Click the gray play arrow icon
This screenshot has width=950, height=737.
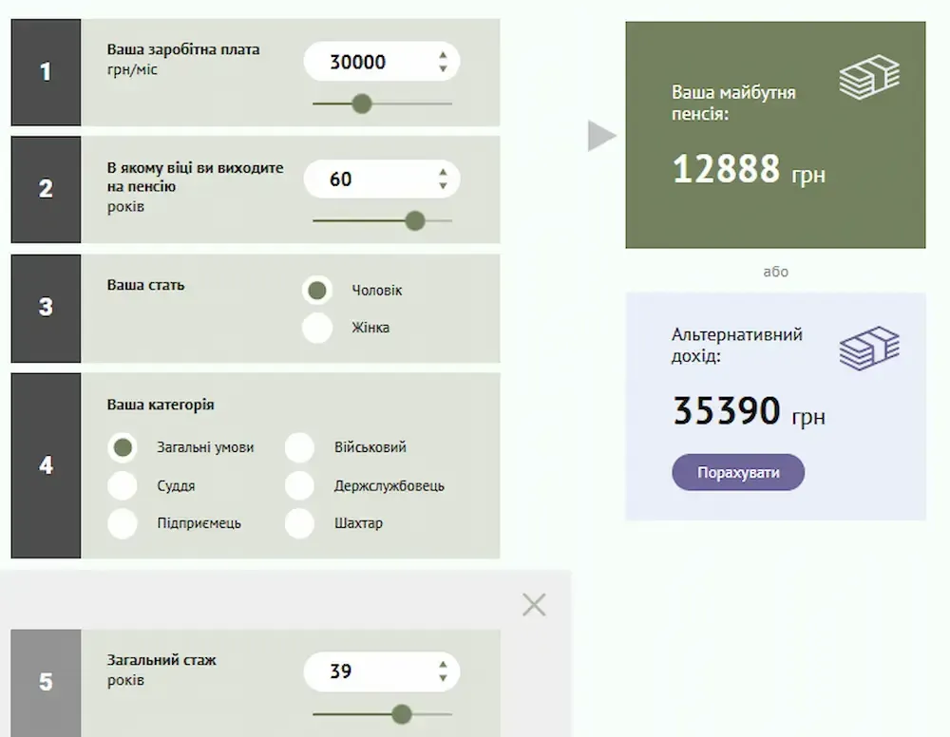pyautogui.click(x=601, y=136)
